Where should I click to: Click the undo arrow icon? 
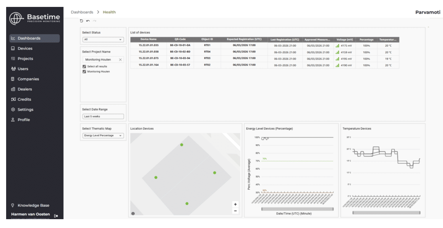[x=88, y=21]
